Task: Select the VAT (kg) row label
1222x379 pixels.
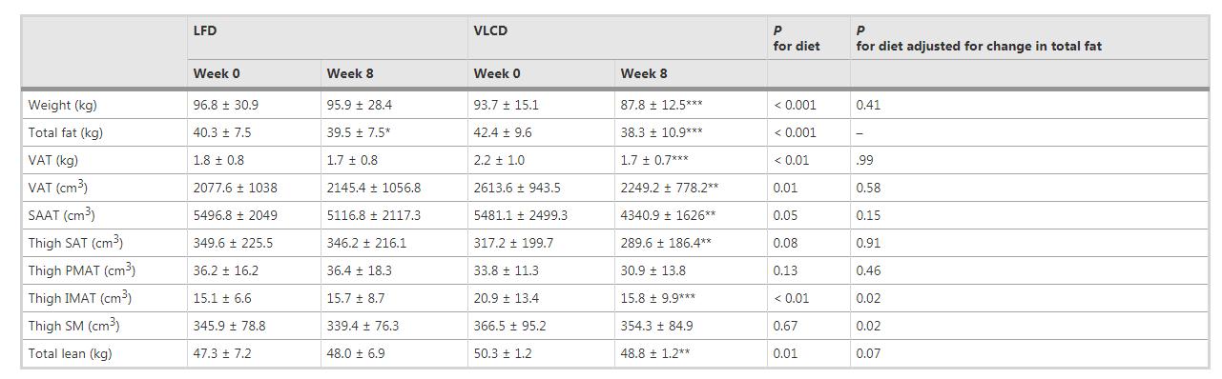Action: pos(52,160)
